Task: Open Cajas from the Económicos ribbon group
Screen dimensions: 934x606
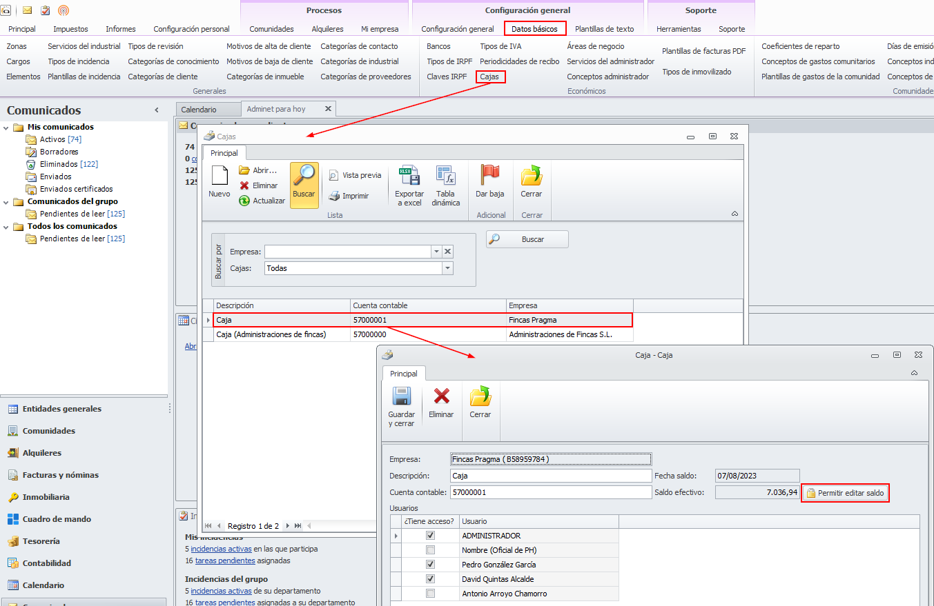Action: [x=489, y=77]
